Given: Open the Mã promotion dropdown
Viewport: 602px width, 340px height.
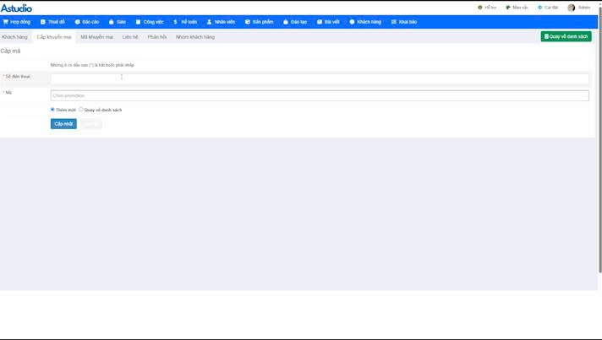Looking at the screenshot, I should click(320, 95).
